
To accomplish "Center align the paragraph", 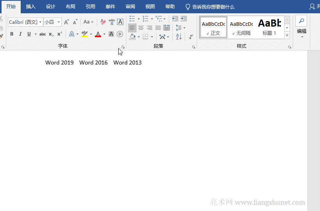I will [141, 28].
